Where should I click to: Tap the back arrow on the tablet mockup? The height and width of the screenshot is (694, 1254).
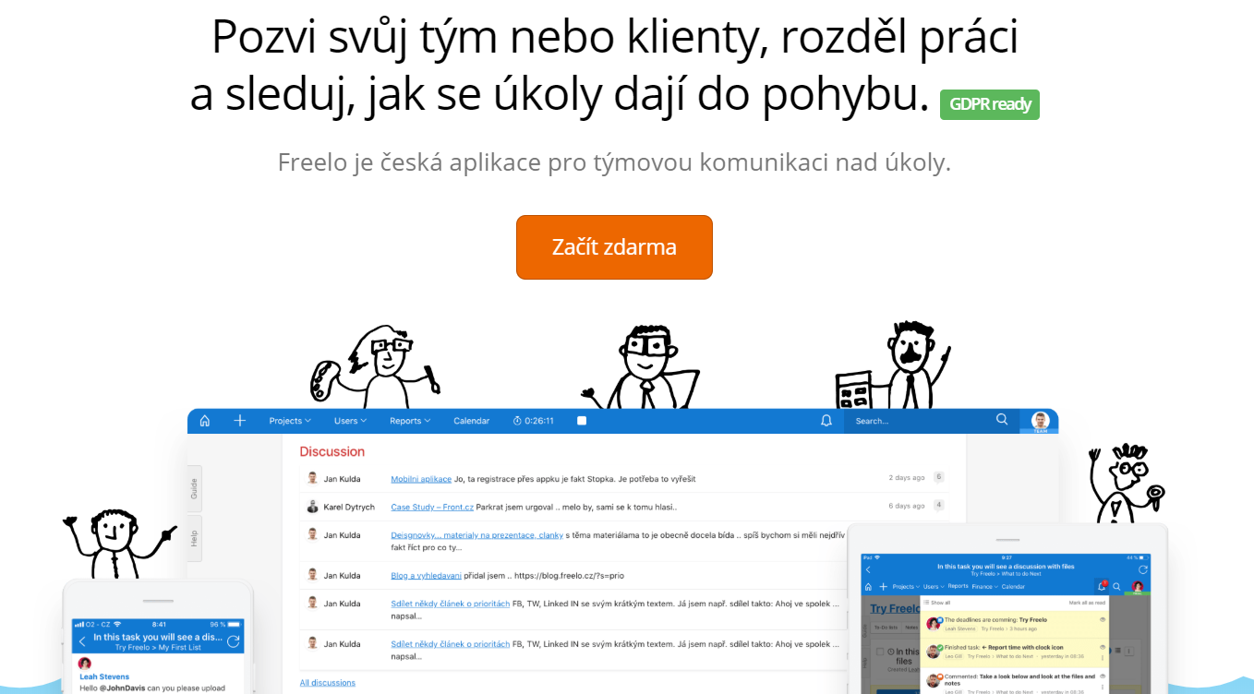pos(868,569)
